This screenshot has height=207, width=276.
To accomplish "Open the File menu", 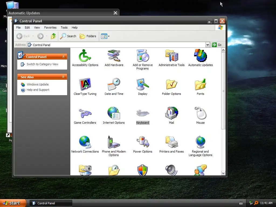I will [x=18, y=27].
